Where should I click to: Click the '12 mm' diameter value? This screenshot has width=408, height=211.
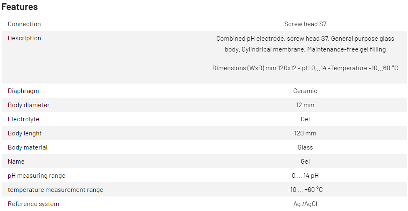coord(305,105)
